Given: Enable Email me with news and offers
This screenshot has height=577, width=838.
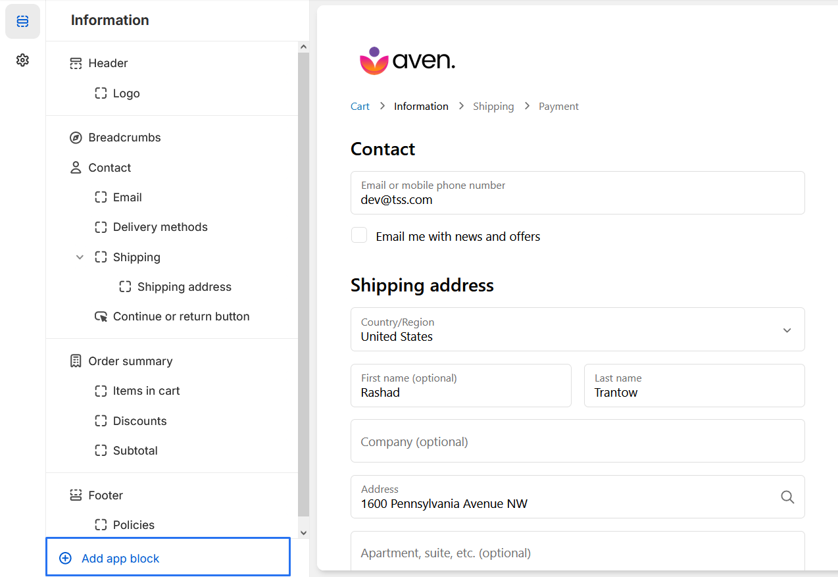Looking at the screenshot, I should [359, 236].
